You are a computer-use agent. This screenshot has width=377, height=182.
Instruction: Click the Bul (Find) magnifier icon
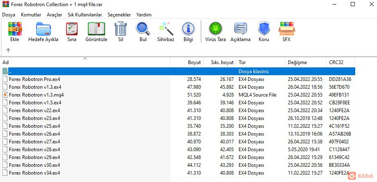tap(143, 29)
